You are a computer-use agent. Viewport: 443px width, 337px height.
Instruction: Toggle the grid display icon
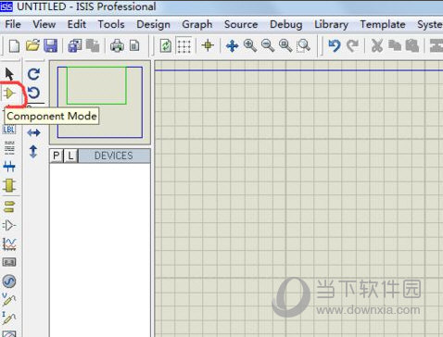point(184,46)
